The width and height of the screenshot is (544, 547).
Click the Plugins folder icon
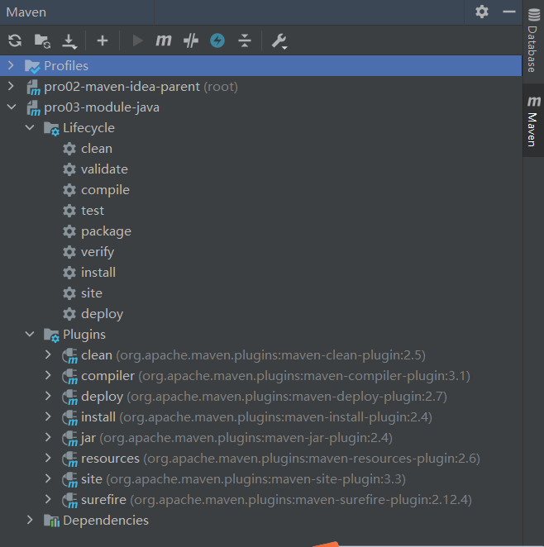click(x=51, y=335)
